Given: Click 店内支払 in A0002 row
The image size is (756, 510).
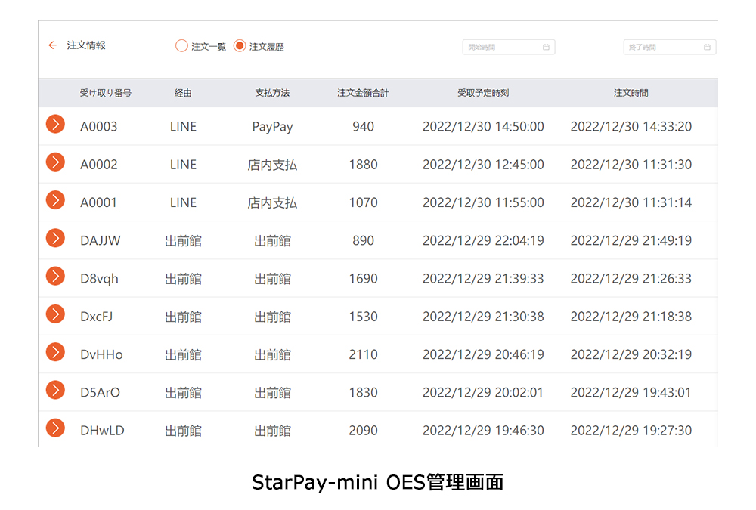Looking at the screenshot, I should point(272,165).
